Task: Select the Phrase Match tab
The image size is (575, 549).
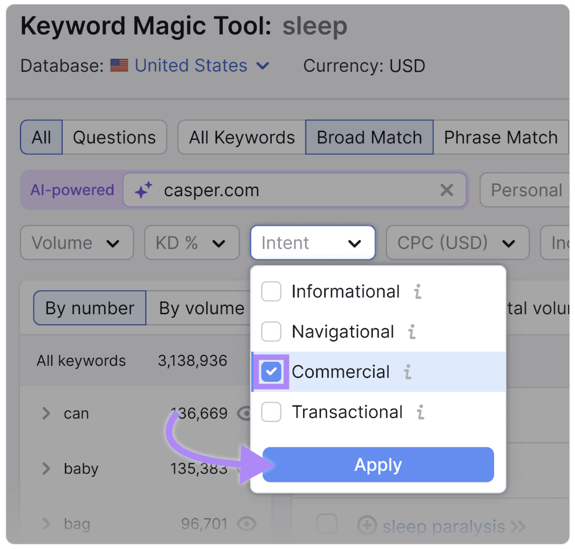Action: 500,138
